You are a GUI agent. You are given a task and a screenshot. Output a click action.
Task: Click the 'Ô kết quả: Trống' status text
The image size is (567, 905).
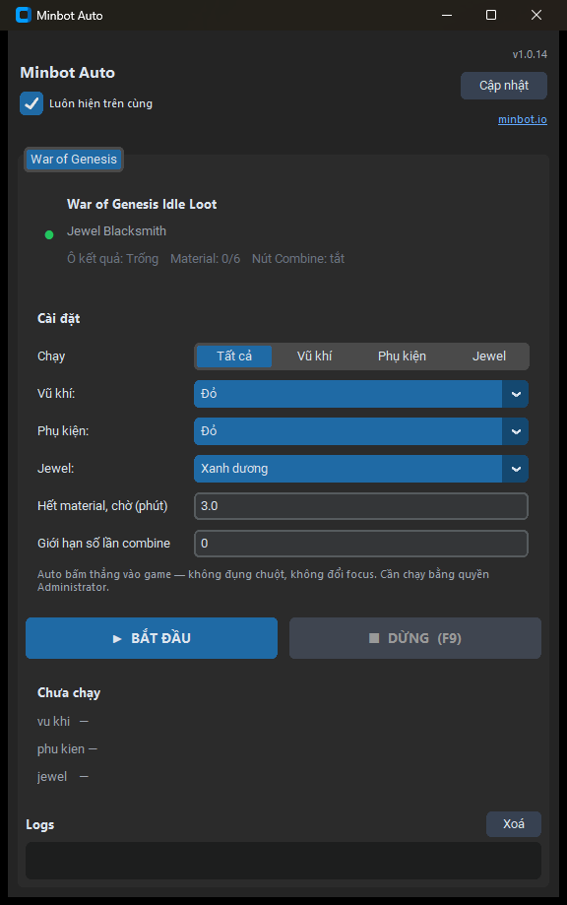point(112,259)
